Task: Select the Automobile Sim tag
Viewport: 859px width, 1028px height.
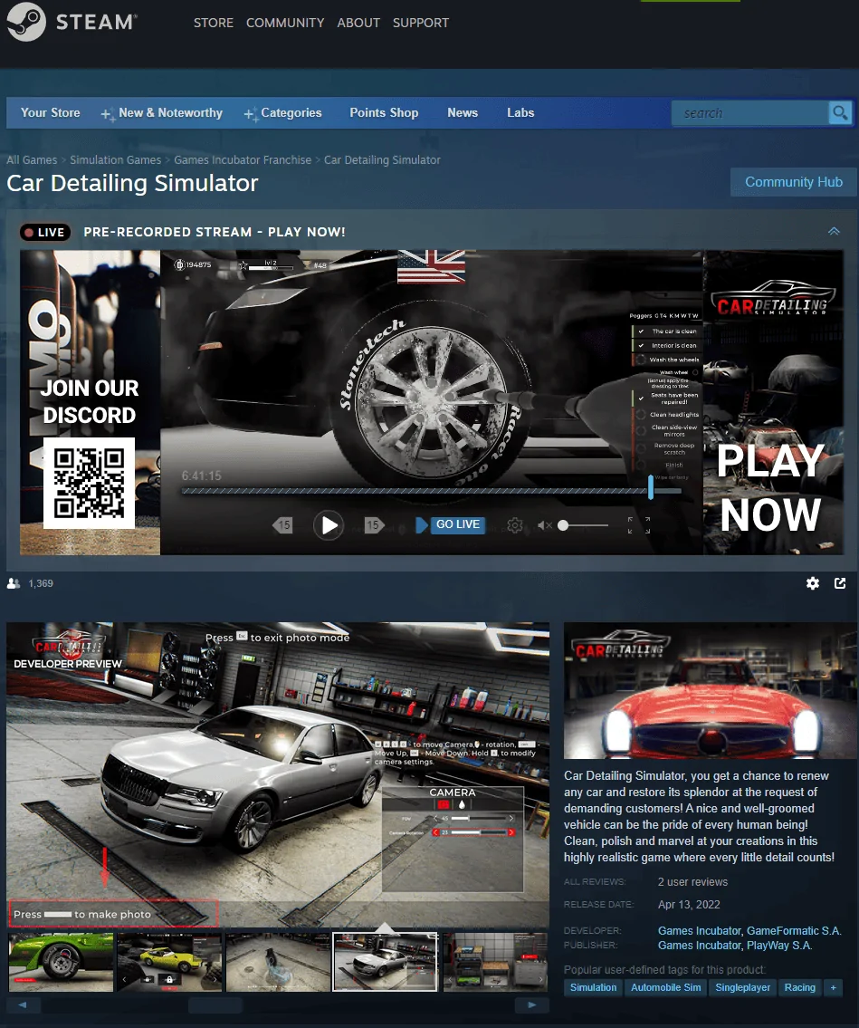Action: [665, 987]
